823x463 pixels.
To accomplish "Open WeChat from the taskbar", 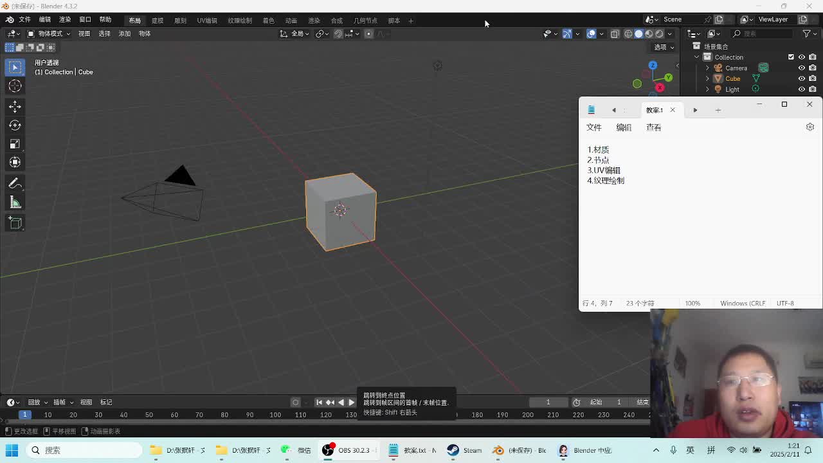I will click(296, 450).
